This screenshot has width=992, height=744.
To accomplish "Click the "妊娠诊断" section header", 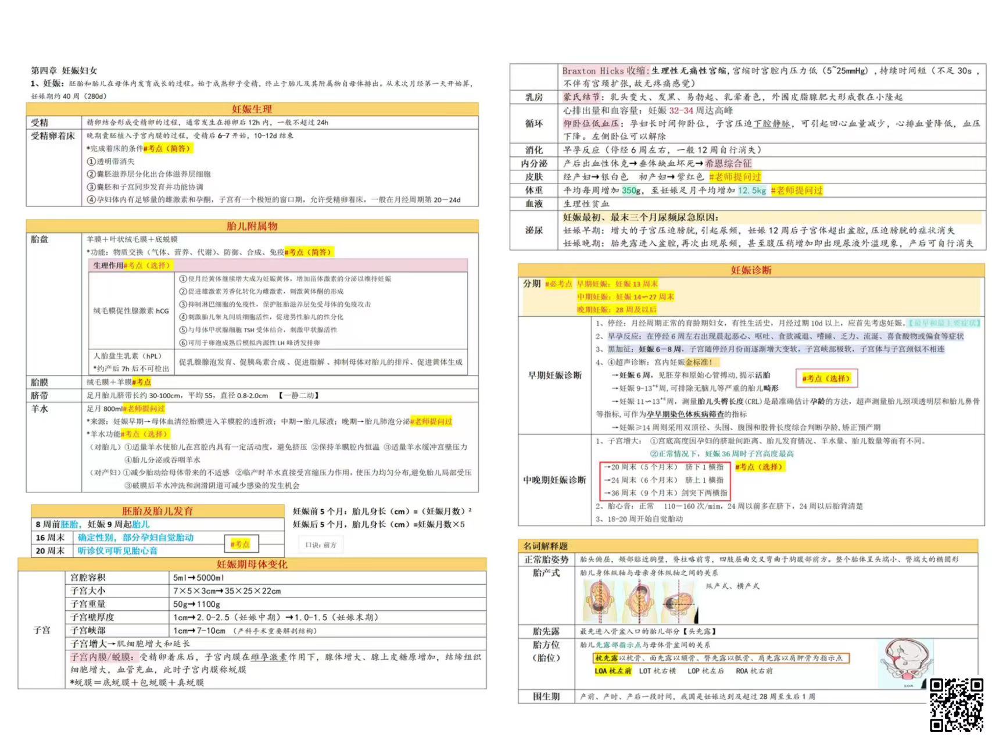I will pyautogui.click(x=751, y=270).
